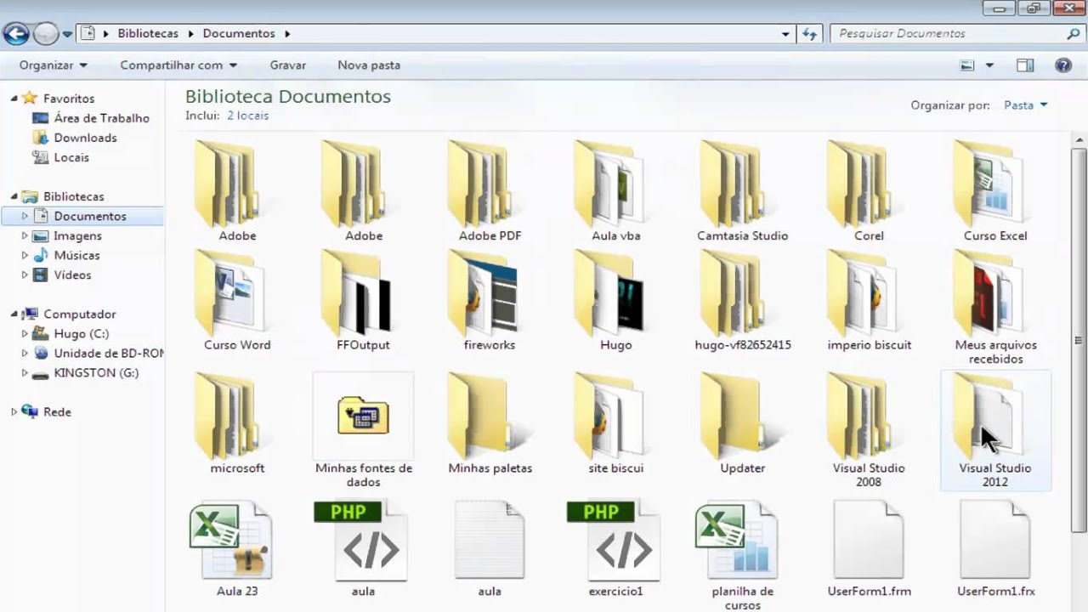Select the planilha de cursos Excel icon
The width and height of the screenshot is (1088, 612).
[736, 541]
